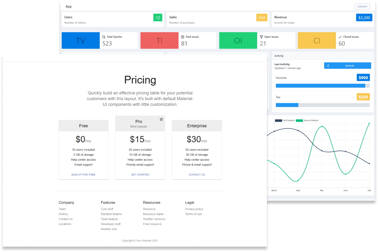
Task: Click SIGN UP FOR FREE button
Action: 83,174
